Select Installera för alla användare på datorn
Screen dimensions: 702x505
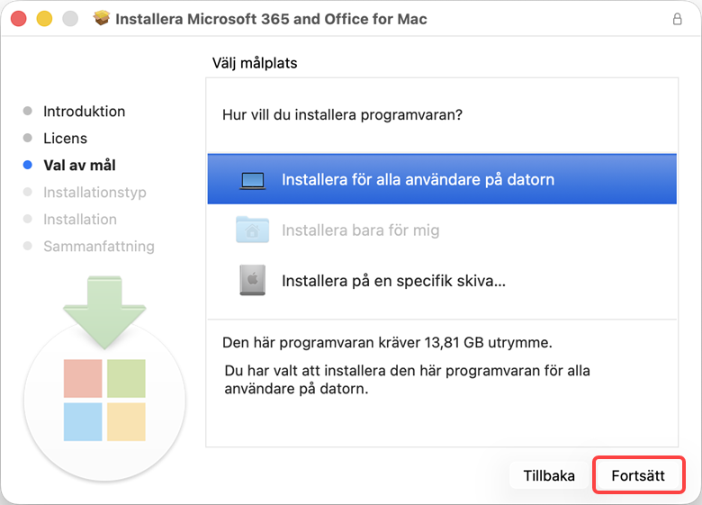(418, 179)
